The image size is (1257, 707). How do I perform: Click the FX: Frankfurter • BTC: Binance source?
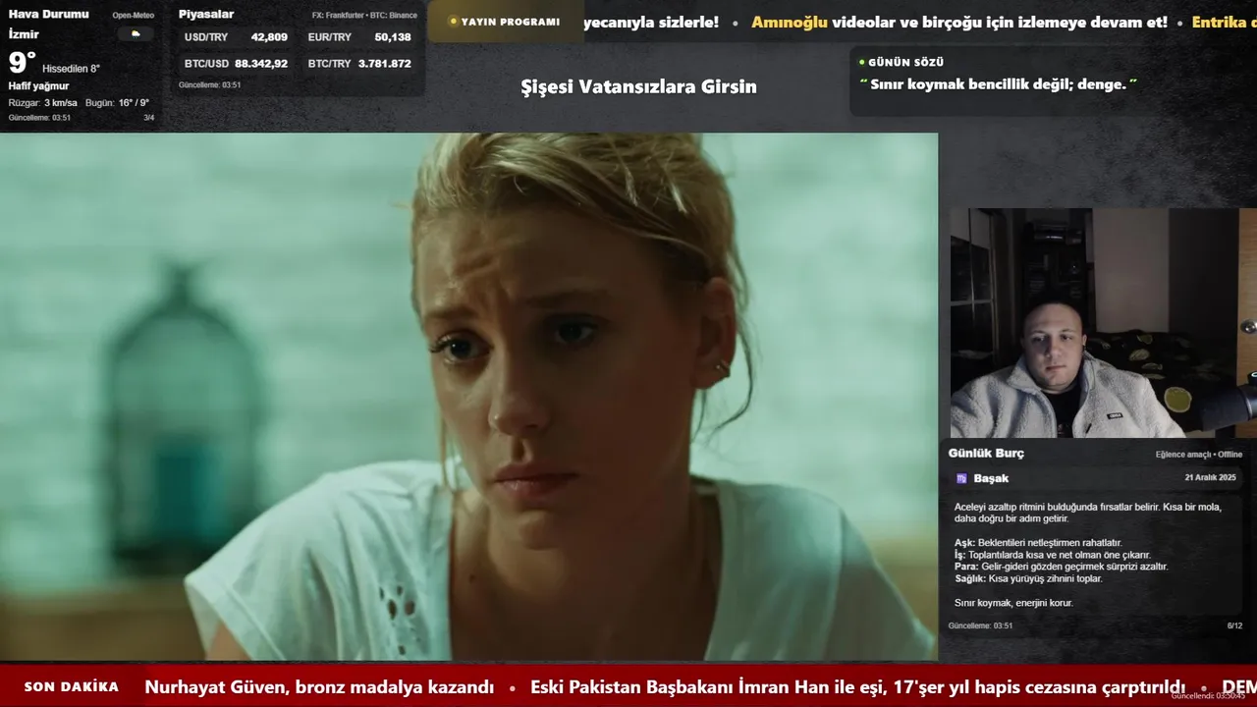tap(364, 16)
